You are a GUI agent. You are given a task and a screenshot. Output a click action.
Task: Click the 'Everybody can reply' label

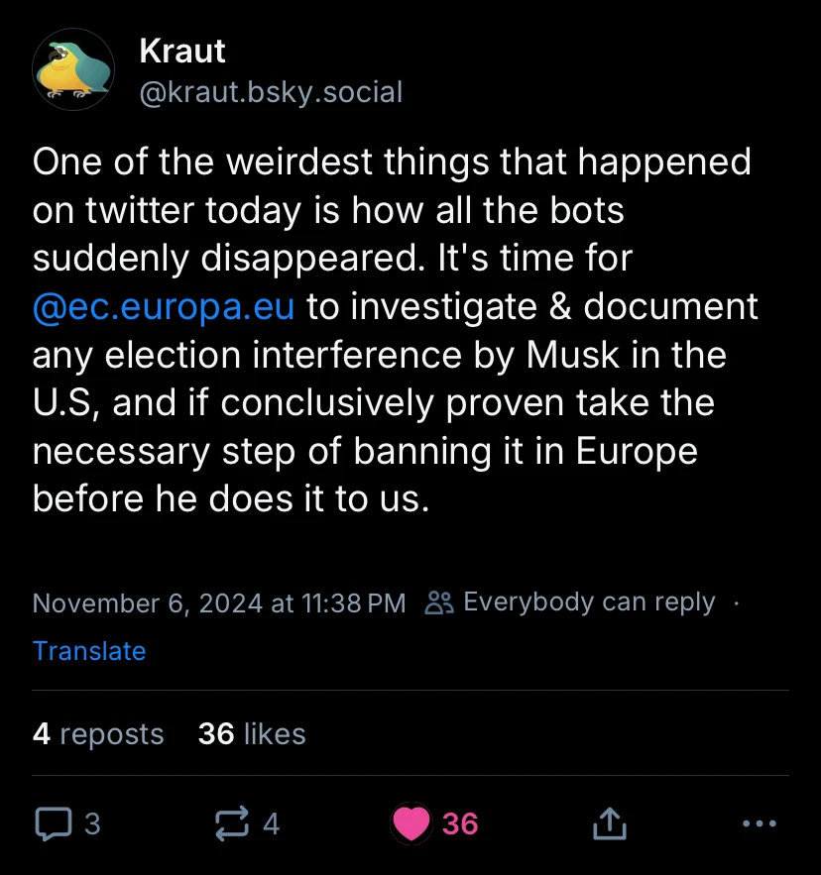coord(589,602)
